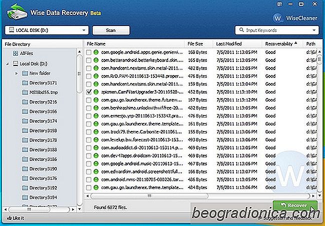Open the Input Keywords dropdown arrow

314,30
